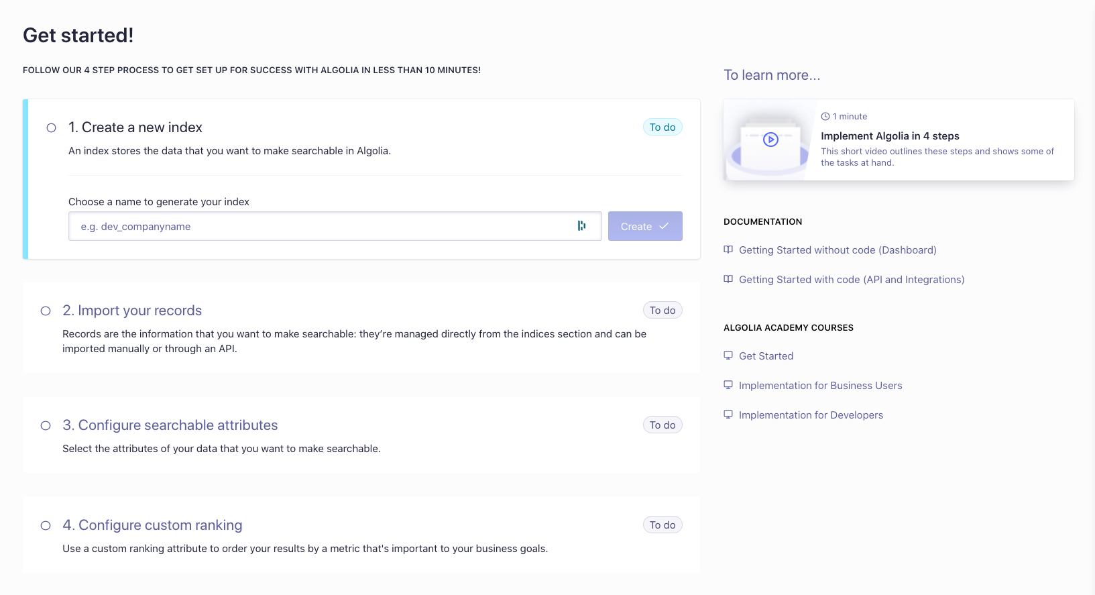Expand step 4 Configure custom ranking
This screenshot has width=1095, height=595.
pyautogui.click(x=152, y=525)
